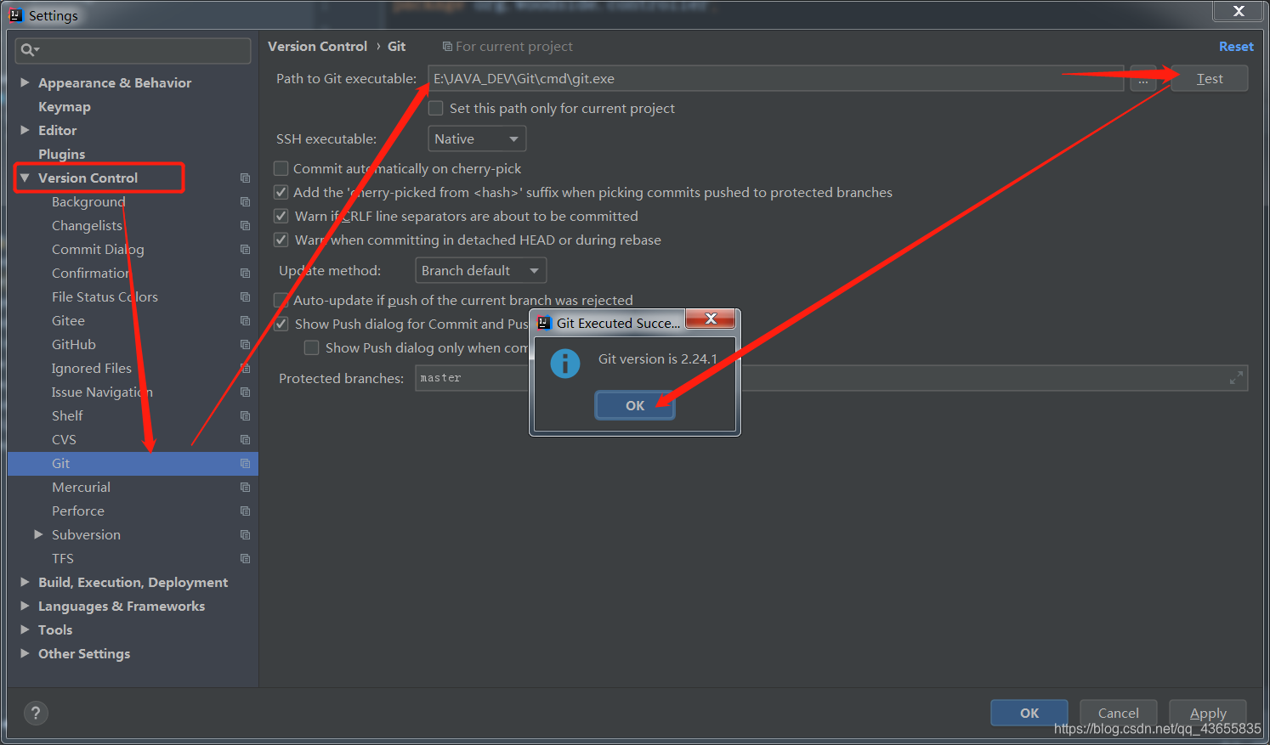Click the project-level icon beside Gitee

(245, 321)
